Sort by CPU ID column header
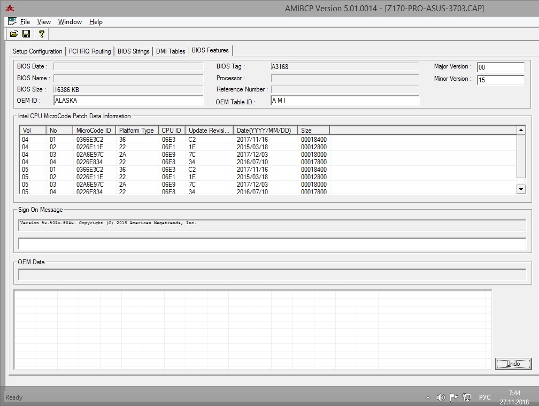Image resolution: width=539 pixels, height=406 pixels. (x=172, y=131)
